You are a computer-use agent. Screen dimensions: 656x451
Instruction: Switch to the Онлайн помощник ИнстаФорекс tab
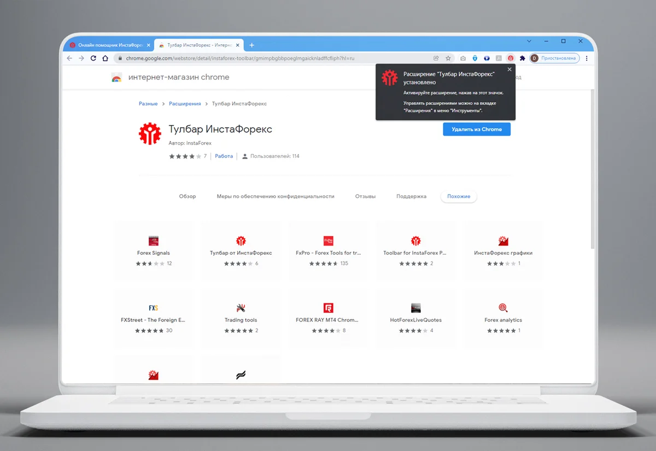click(107, 45)
